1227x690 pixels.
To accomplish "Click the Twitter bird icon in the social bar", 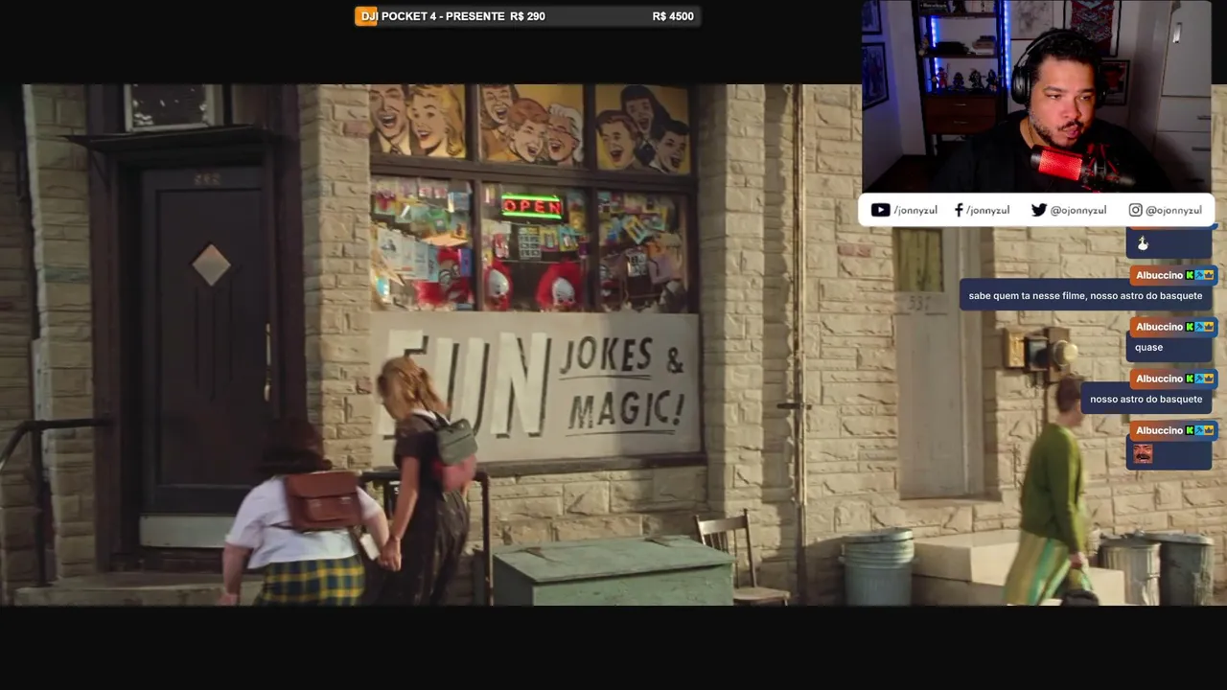I will click(1038, 210).
